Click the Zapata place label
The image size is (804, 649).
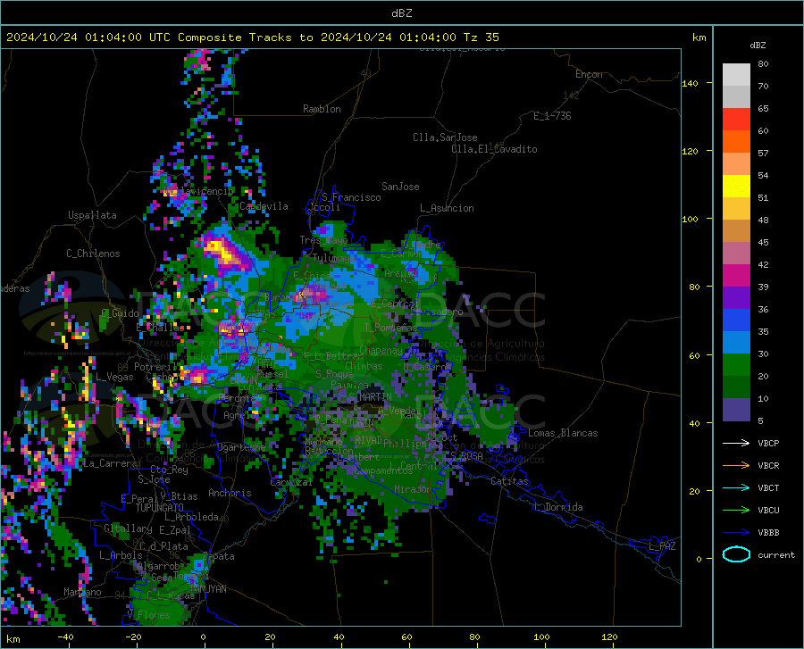tap(219, 556)
